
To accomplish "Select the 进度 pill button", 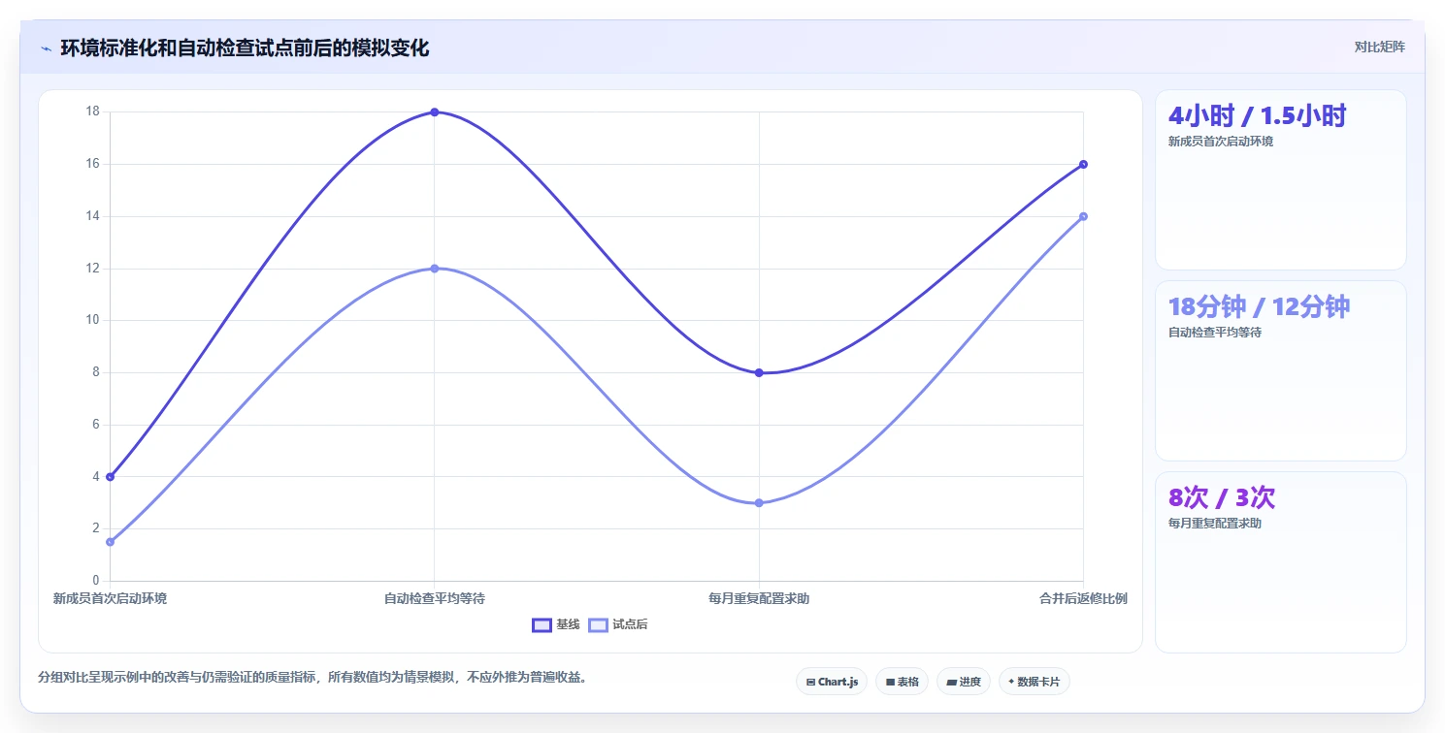I will [963, 682].
